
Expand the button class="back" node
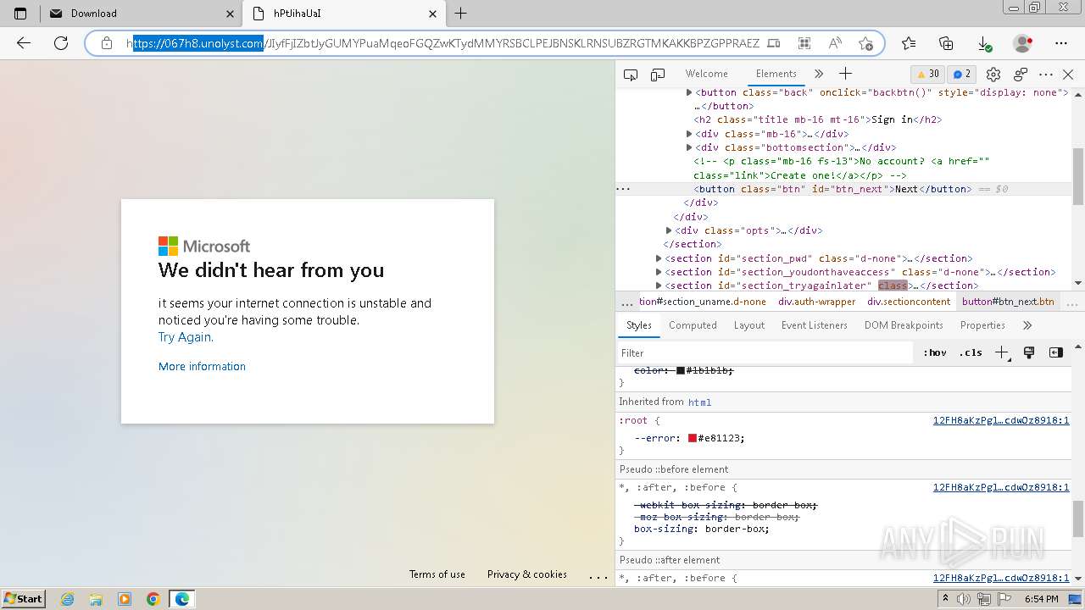pos(689,92)
